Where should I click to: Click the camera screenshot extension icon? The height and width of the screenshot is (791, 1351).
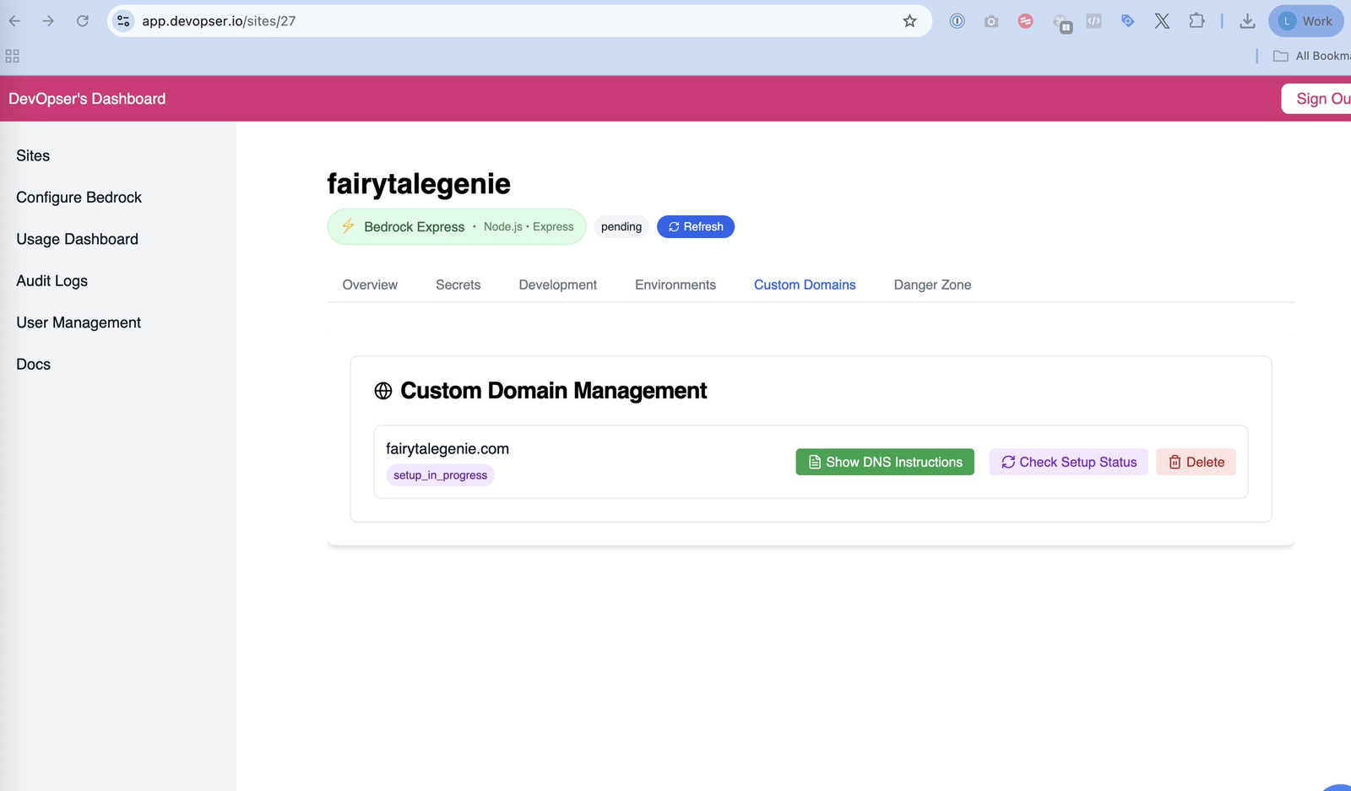coord(991,21)
